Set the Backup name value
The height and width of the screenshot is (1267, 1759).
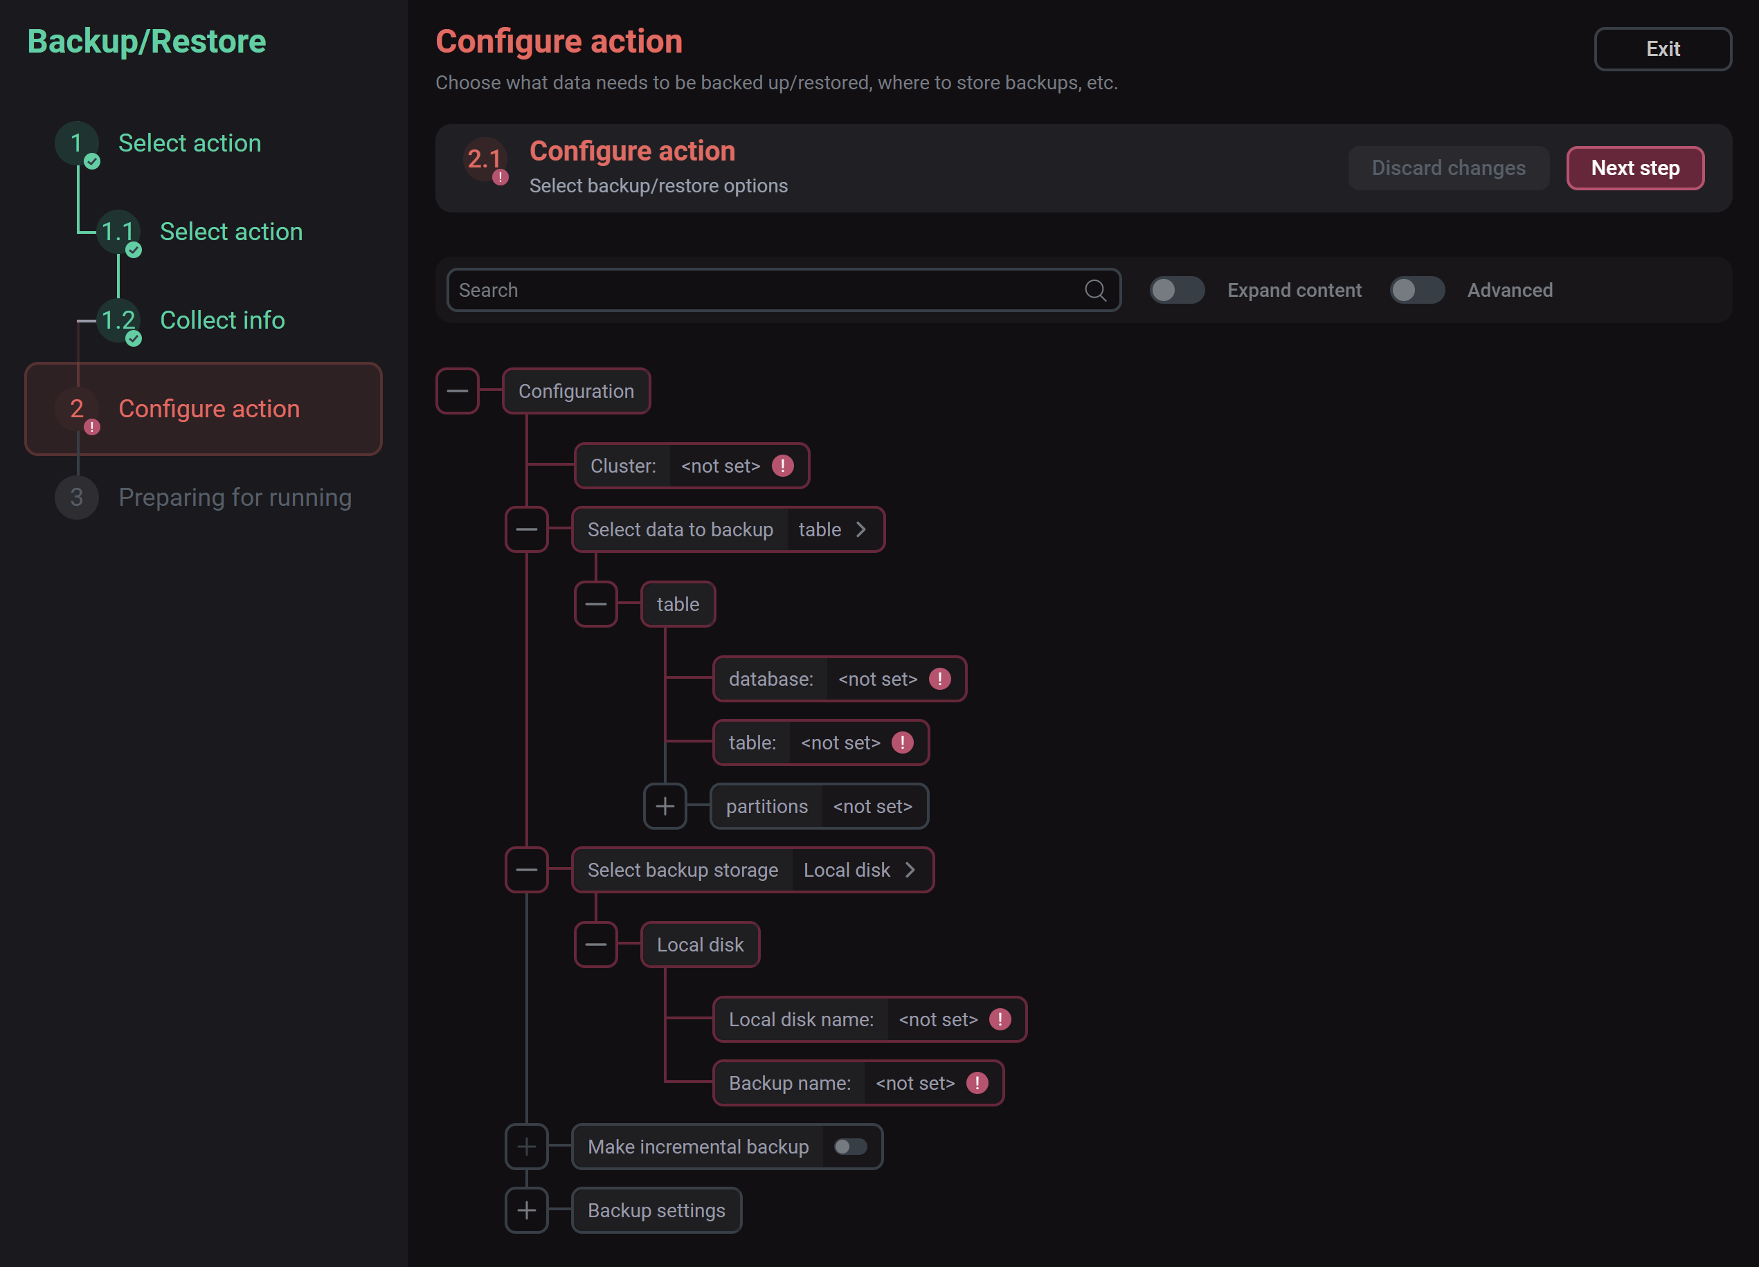pyautogui.click(x=914, y=1083)
